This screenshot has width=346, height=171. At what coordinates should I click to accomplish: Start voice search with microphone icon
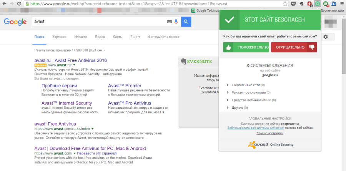pos(176,22)
